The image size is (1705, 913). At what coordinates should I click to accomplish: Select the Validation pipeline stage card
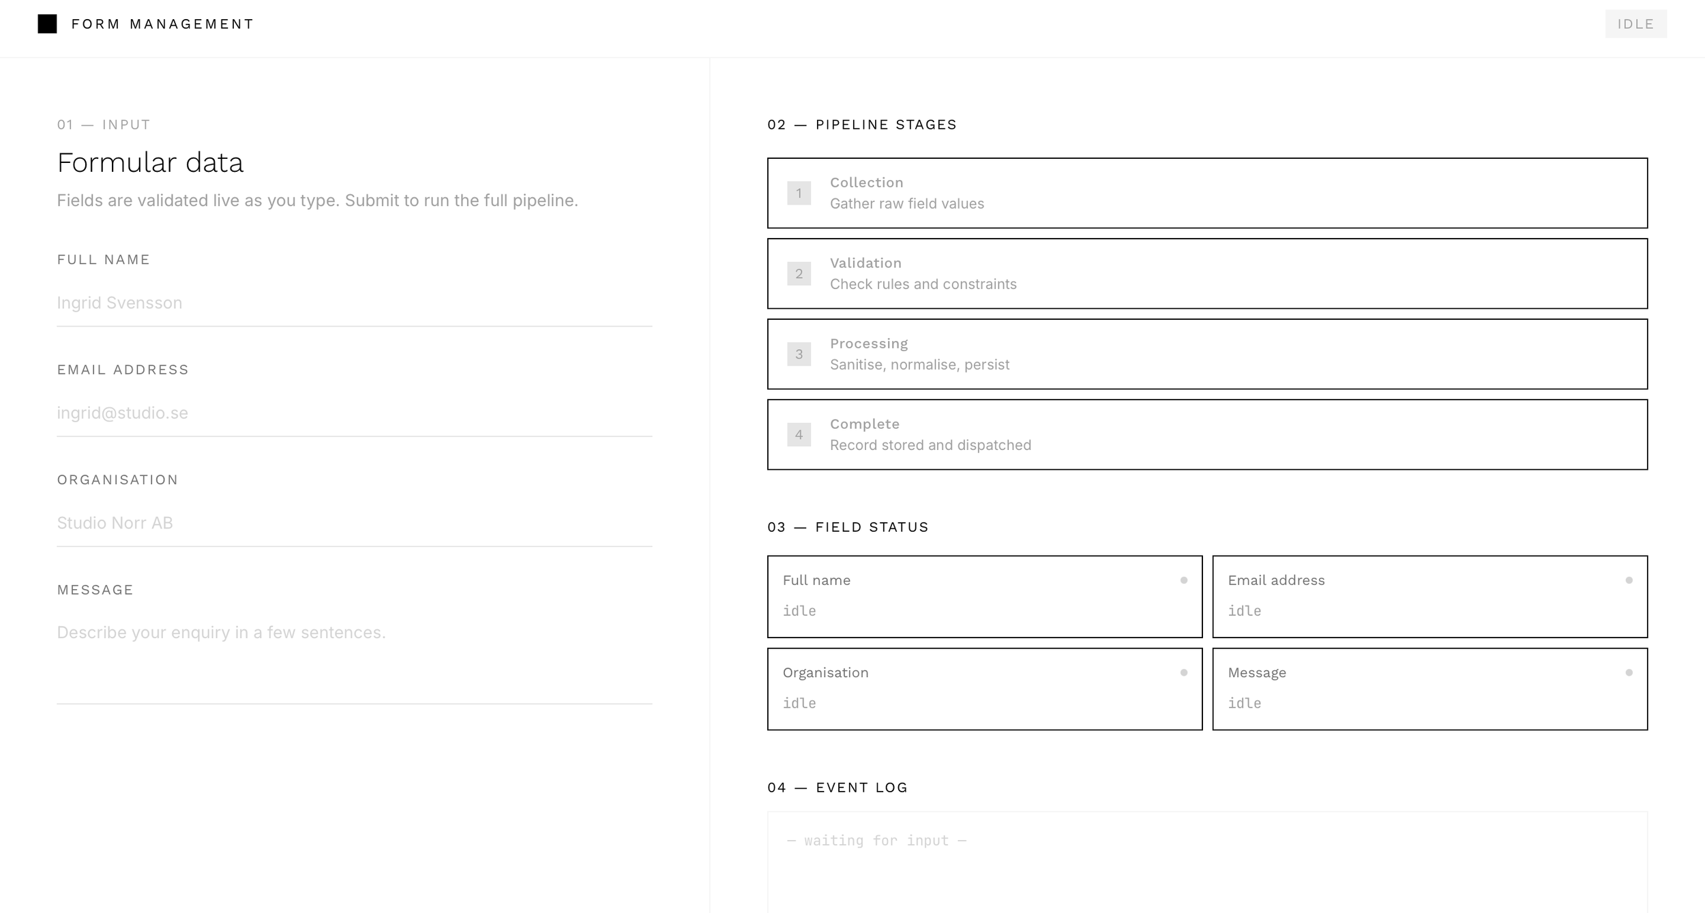1207,273
